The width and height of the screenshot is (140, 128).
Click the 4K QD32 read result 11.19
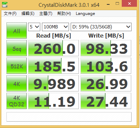click(x=53, y=101)
